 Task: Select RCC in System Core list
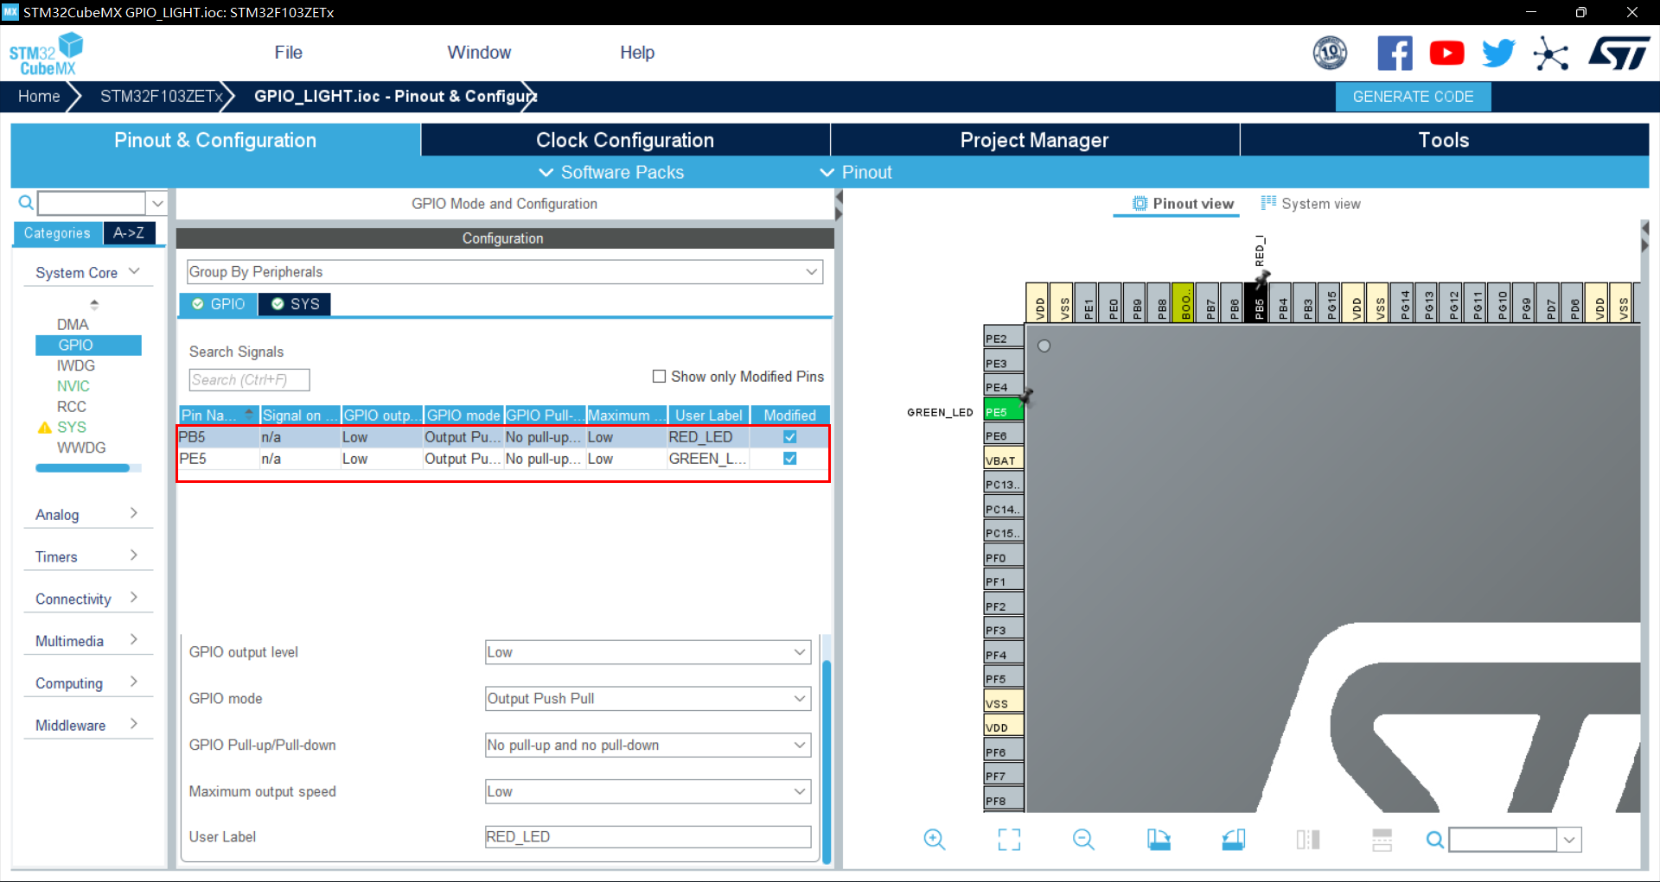pyautogui.click(x=72, y=407)
